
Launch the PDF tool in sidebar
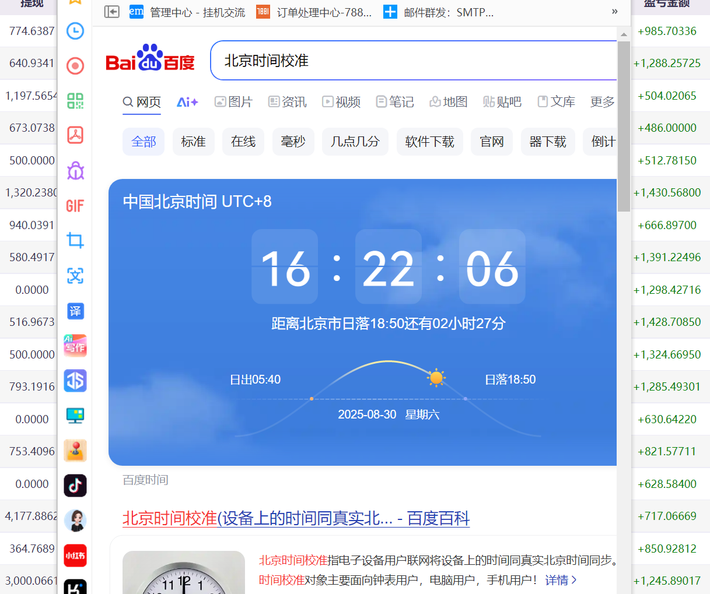(x=75, y=135)
